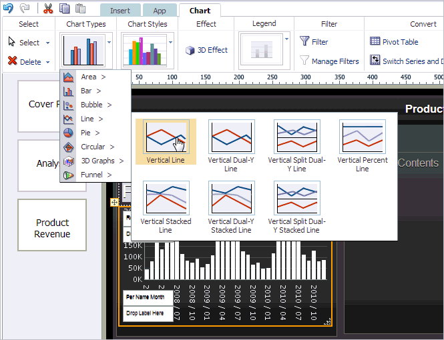Click the Contents text in the layout
This screenshot has width=444, height=340.
click(418, 163)
